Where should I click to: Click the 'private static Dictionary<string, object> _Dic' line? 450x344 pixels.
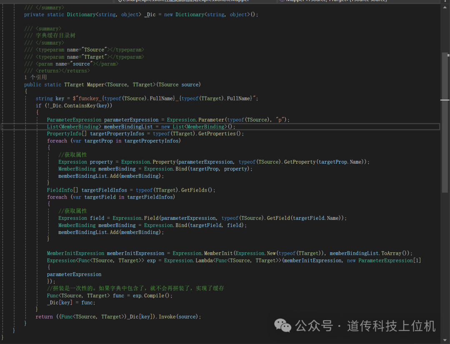tap(141, 15)
